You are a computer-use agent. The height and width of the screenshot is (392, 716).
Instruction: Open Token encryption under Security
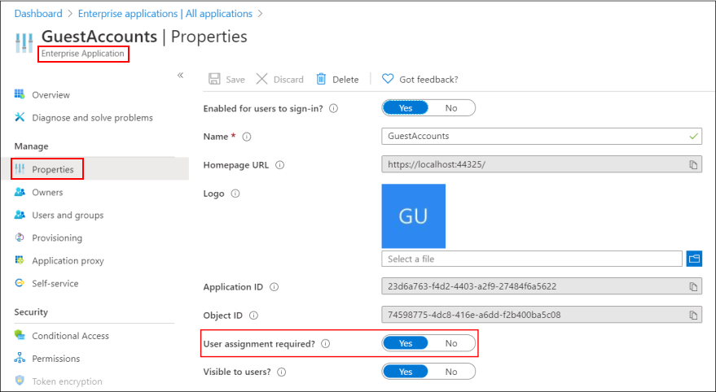click(67, 381)
